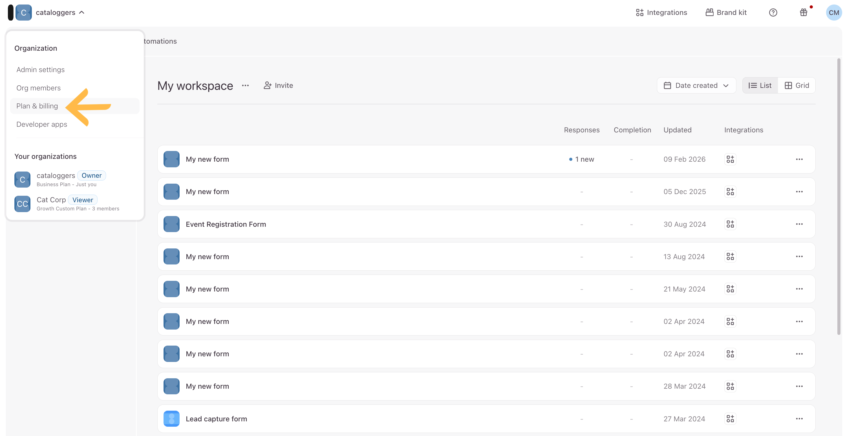
Task: Switch to Cat Corp organization (Viewer)
Action: [67, 204]
